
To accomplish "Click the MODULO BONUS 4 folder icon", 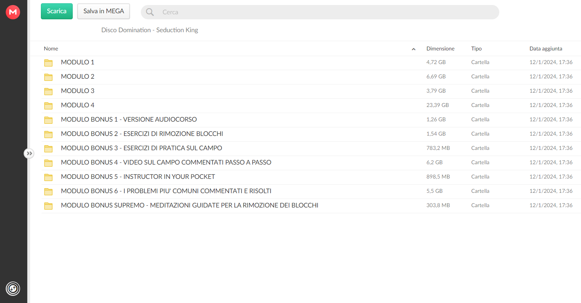I will tap(48, 163).
